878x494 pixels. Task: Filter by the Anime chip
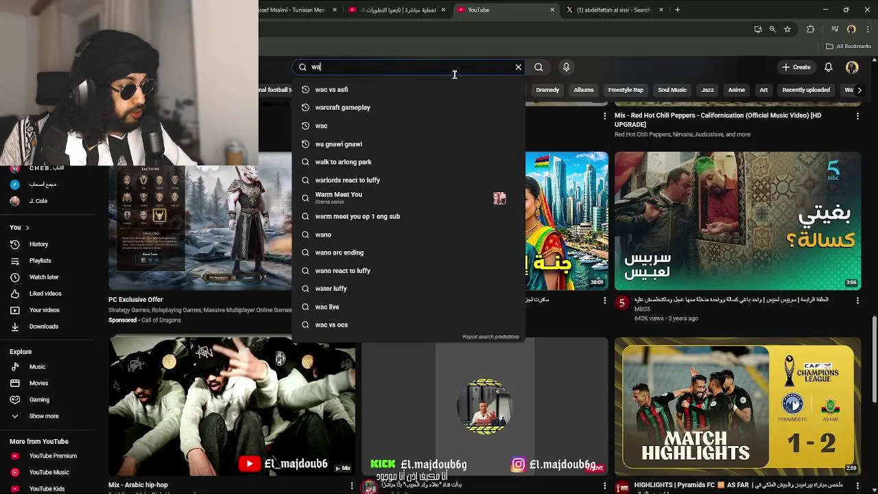tap(737, 90)
